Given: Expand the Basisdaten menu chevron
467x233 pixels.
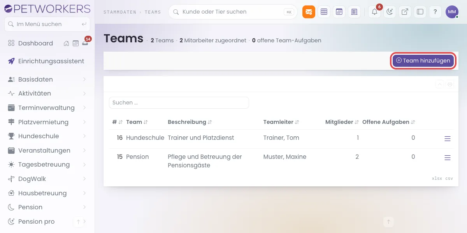Looking at the screenshot, I should (84, 79).
